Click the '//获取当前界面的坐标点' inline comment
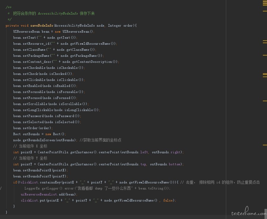 click(x=101, y=140)
